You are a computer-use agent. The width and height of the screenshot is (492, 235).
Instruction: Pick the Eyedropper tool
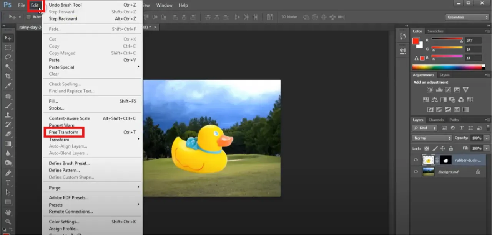coord(8,86)
